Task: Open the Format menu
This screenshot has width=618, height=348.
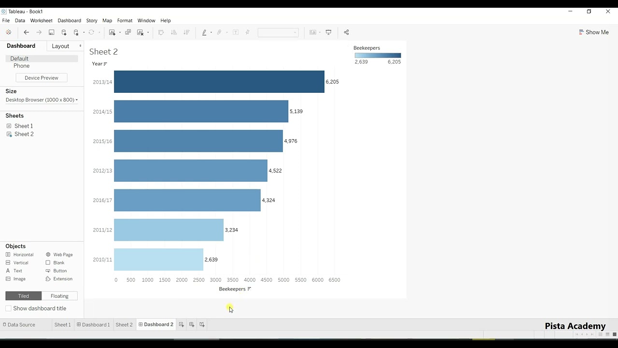Action: 125,20
